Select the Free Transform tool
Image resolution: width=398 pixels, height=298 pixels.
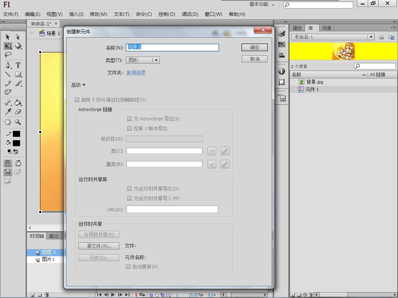pyautogui.click(x=8, y=46)
